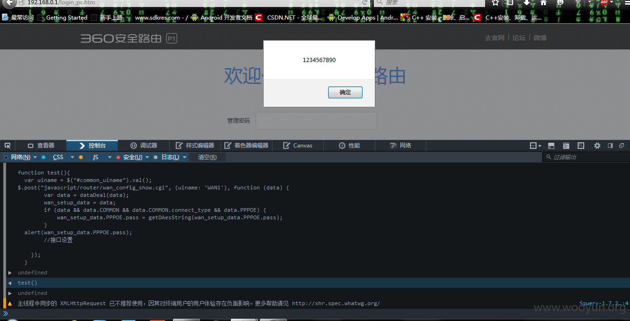This screenshot has width=630, height=321.
Task: Open the www.sdkres.com bookmark
Action: click(157, 18)
